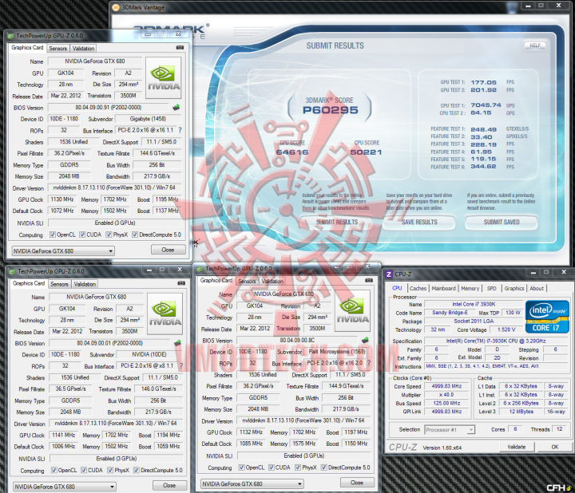Click Validate button in CPU-Z

tap(517, 447)
